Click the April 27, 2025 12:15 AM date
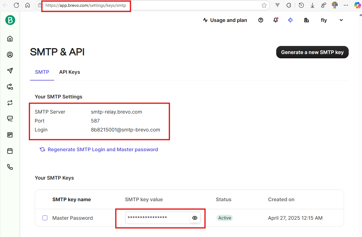 295,218
